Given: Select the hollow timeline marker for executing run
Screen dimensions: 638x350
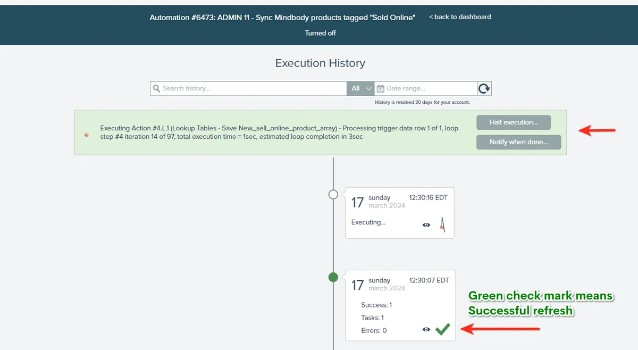Looking at the screenshot, I should [x=333, y=194].
